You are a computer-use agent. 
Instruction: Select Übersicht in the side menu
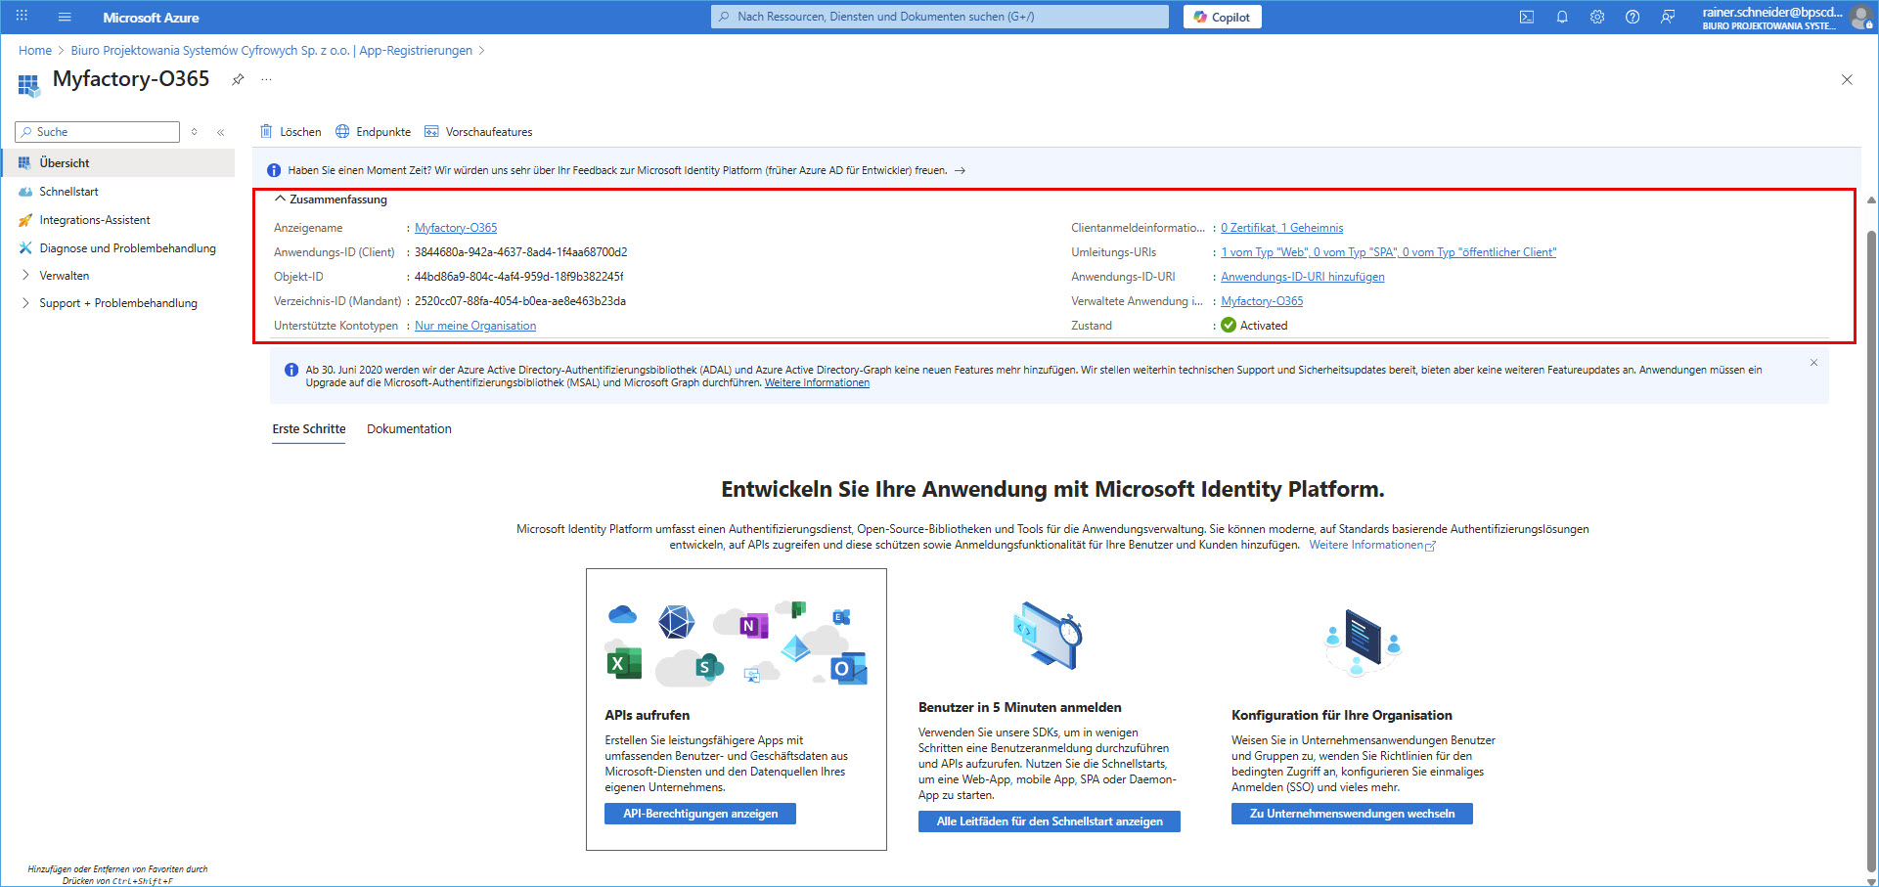[x=117, y=163]
